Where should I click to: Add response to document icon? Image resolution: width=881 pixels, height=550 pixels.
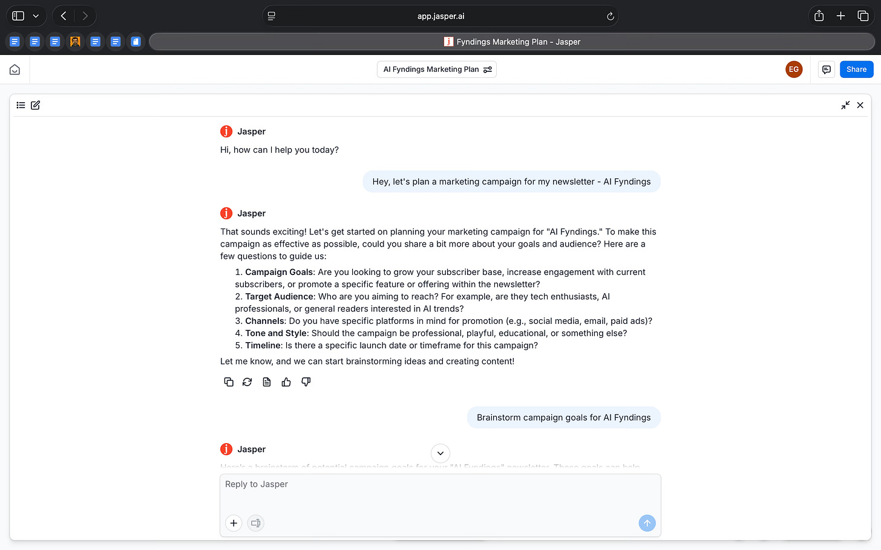pos(267,382)
